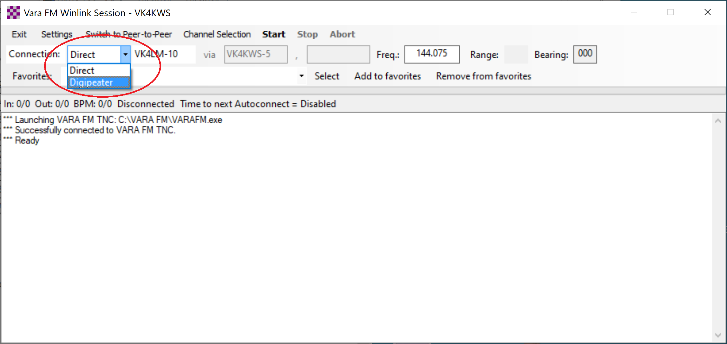
Task: Click scroll up arrow in log pane
Action: (718, 121)
